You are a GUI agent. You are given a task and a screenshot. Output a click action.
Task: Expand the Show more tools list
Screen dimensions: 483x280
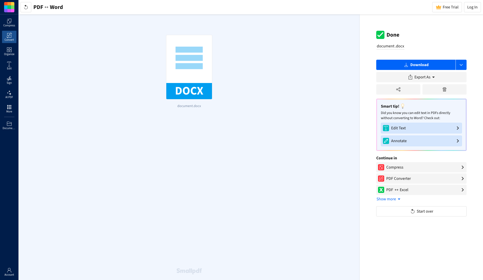[388, 199]
